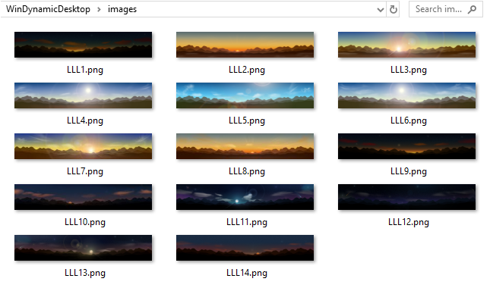Click the refresh icon in address bar

[x=393, y=10]
